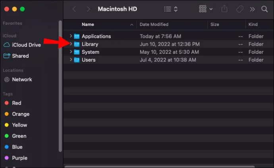Expand the Users folder disclosure arrow
The height and width of the screenshot is (168, 274).
(71, 60)
